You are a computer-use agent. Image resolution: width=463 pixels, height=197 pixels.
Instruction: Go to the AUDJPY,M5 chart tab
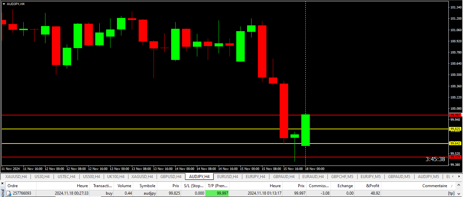[x=428, y=177]
